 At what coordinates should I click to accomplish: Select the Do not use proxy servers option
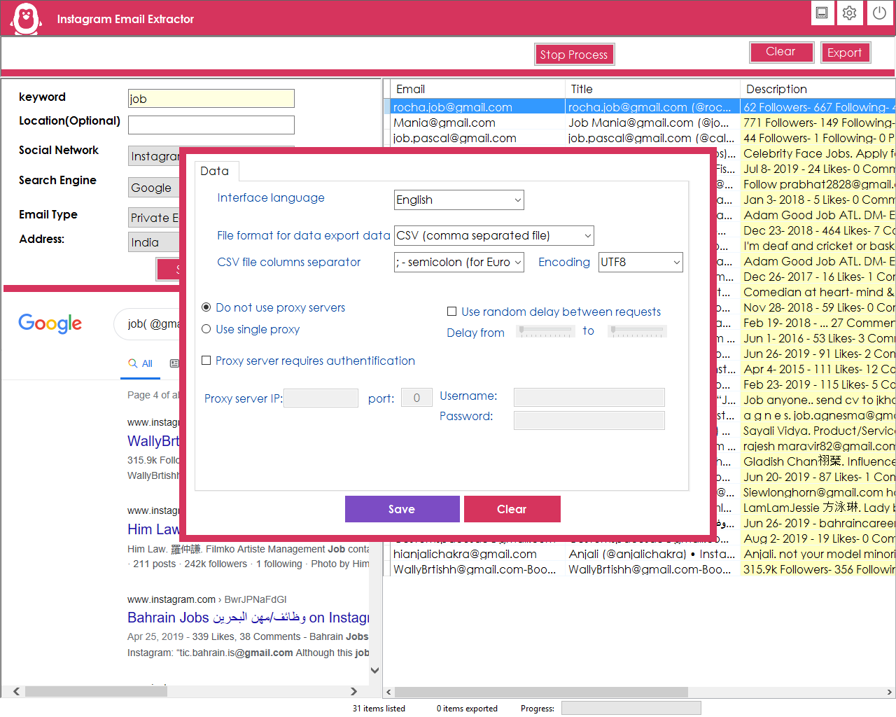pos(206,307)
